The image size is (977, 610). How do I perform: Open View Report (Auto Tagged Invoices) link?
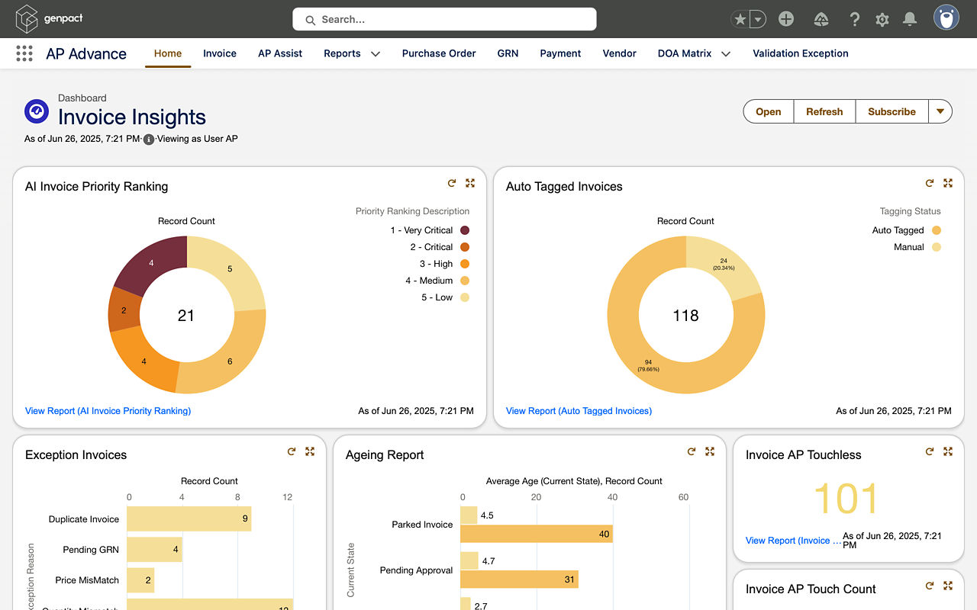pos(579,411)
